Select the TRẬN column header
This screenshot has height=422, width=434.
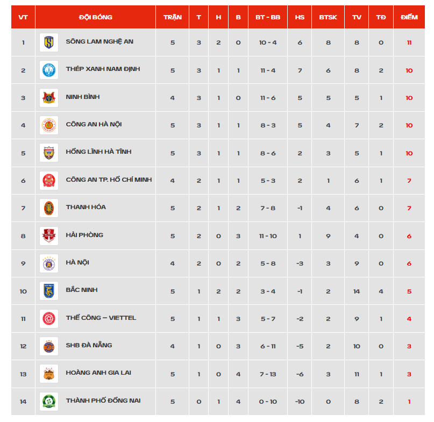(x=172, y=17)
